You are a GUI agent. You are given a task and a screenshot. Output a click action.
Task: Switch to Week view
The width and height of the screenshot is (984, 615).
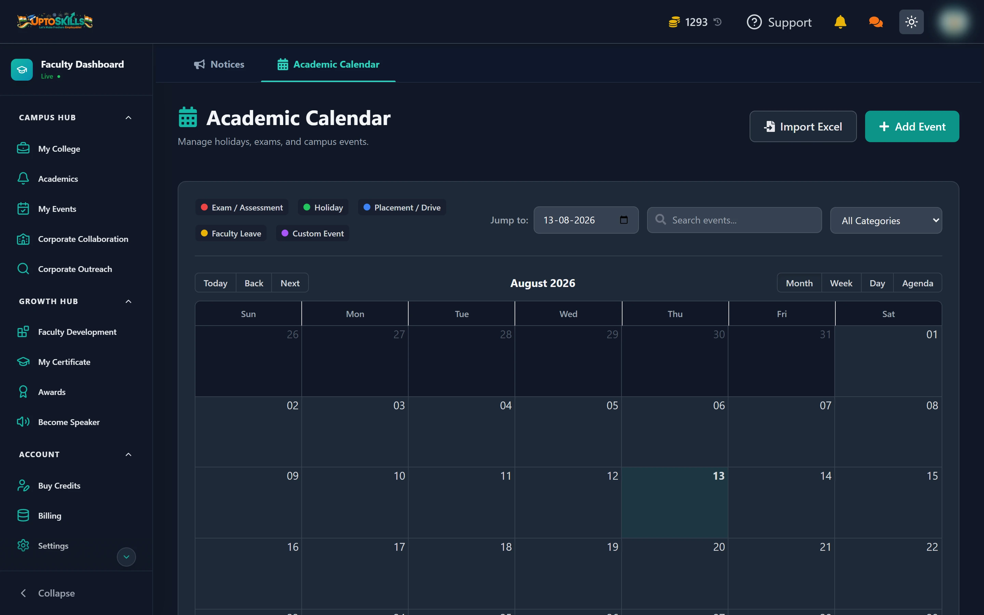[x=841, y=283]
